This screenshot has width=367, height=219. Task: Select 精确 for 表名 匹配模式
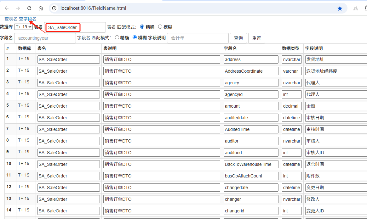click(142, 27)
